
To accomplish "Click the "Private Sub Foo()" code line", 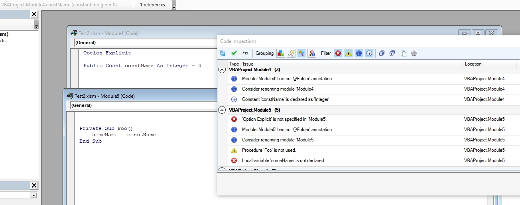I will 106,128.
